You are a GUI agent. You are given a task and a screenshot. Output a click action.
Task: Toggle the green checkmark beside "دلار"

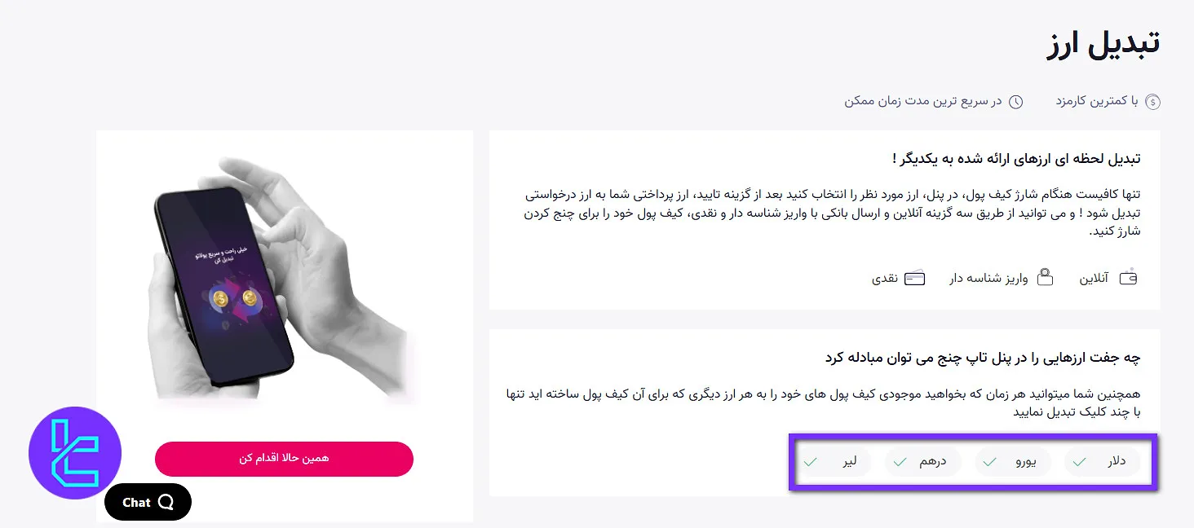click(1079, 460)
